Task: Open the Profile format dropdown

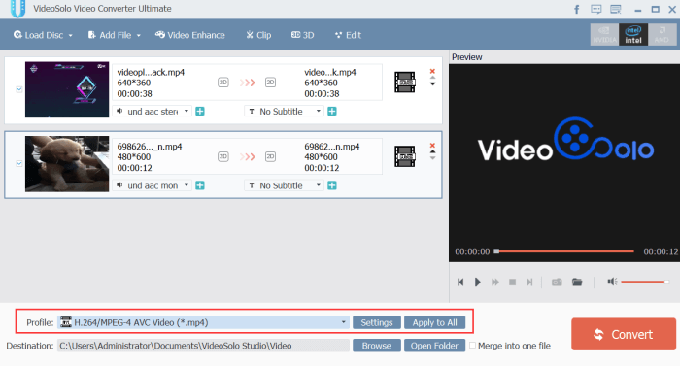Action: click(203, 322)
